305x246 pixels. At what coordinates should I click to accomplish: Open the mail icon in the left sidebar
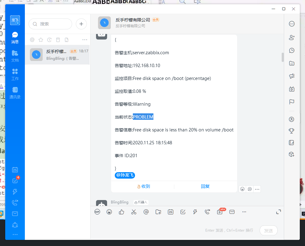15,214
